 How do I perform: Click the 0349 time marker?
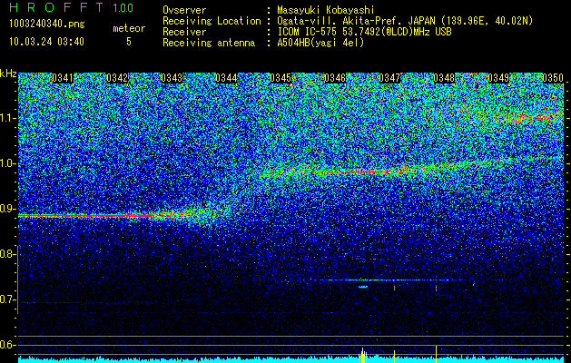(x=498, y=78)
